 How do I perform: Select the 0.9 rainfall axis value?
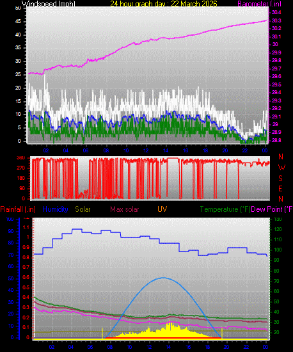[26, 248]
